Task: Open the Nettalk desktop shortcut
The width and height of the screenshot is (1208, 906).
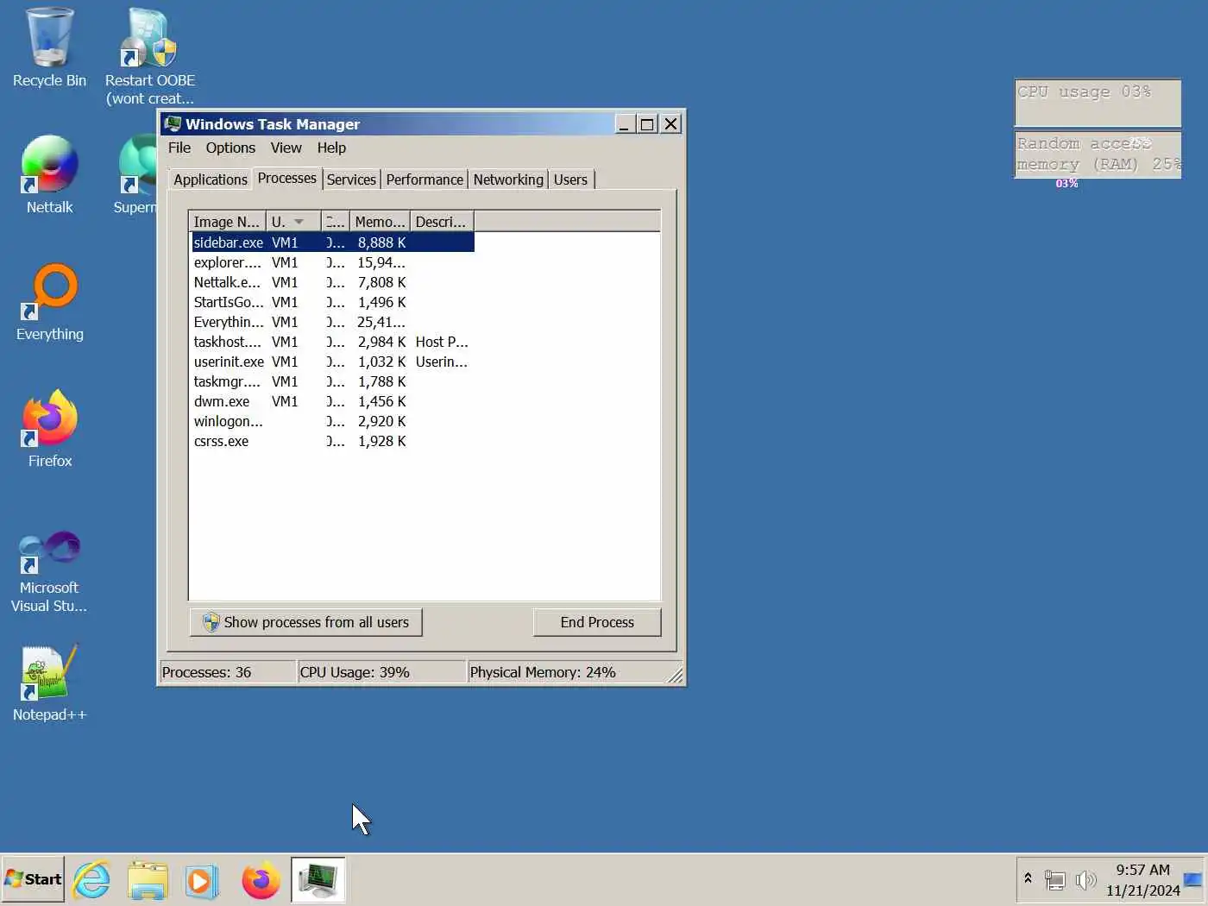Action: tap(49, 175)
